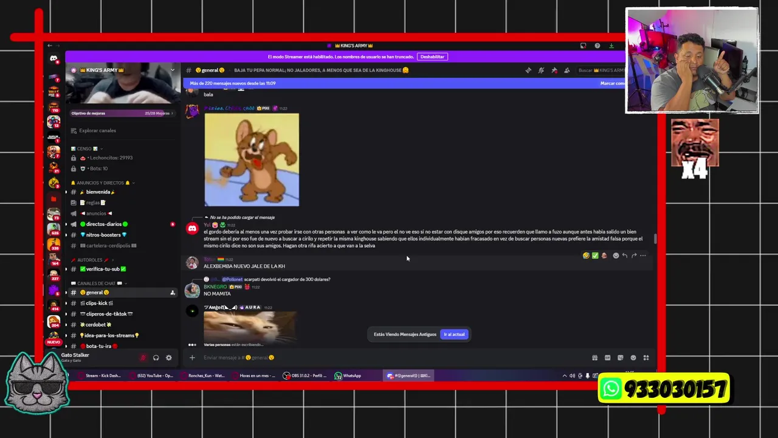Open the help icon in title bar
The height and width of the screenshot is (438, 778).
click(597, 46)
